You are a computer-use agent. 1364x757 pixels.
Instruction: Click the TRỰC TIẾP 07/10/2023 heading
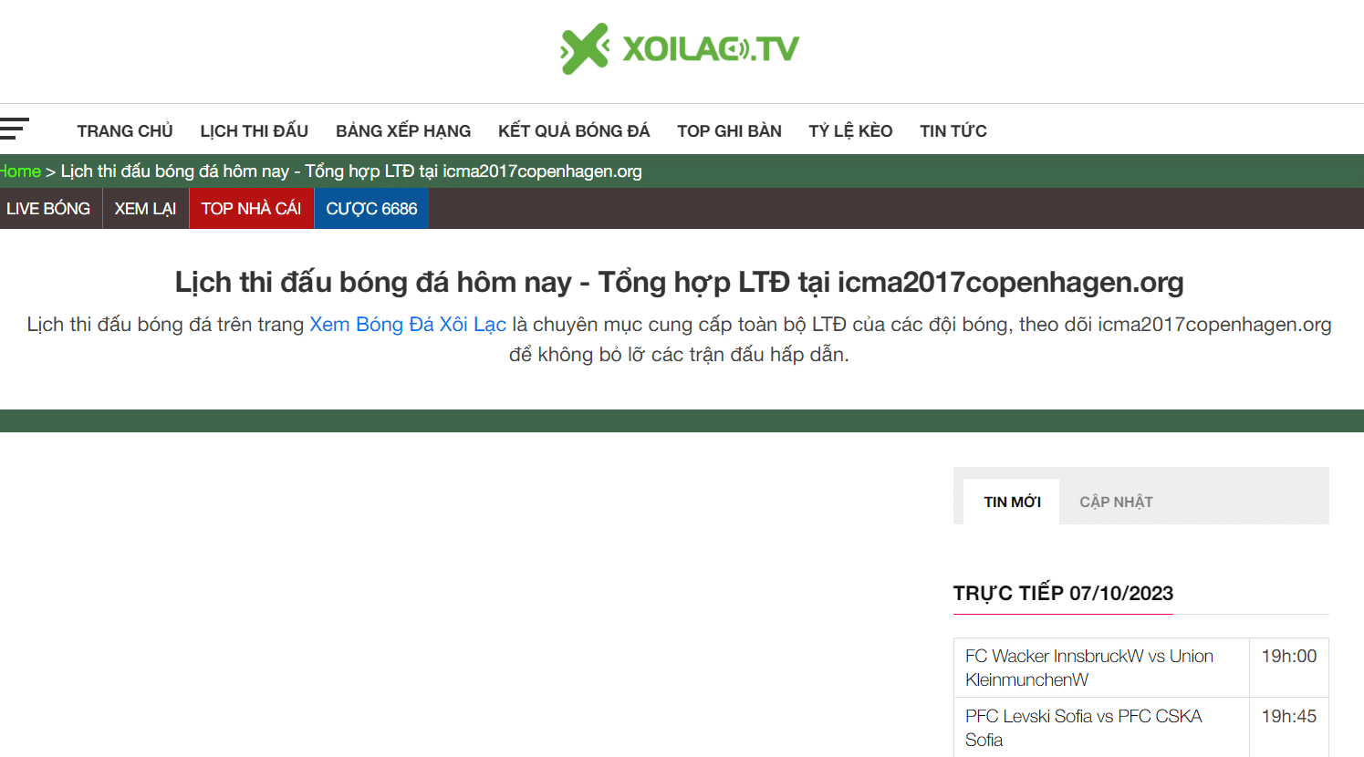tap(1063, 594)
